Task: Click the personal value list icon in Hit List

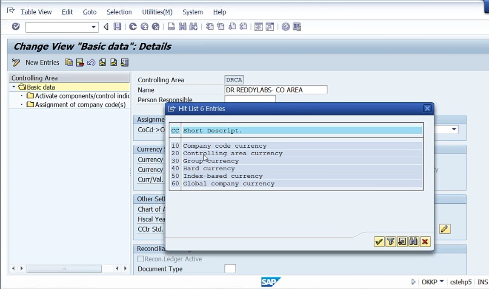Action: (x=402, y=242)
